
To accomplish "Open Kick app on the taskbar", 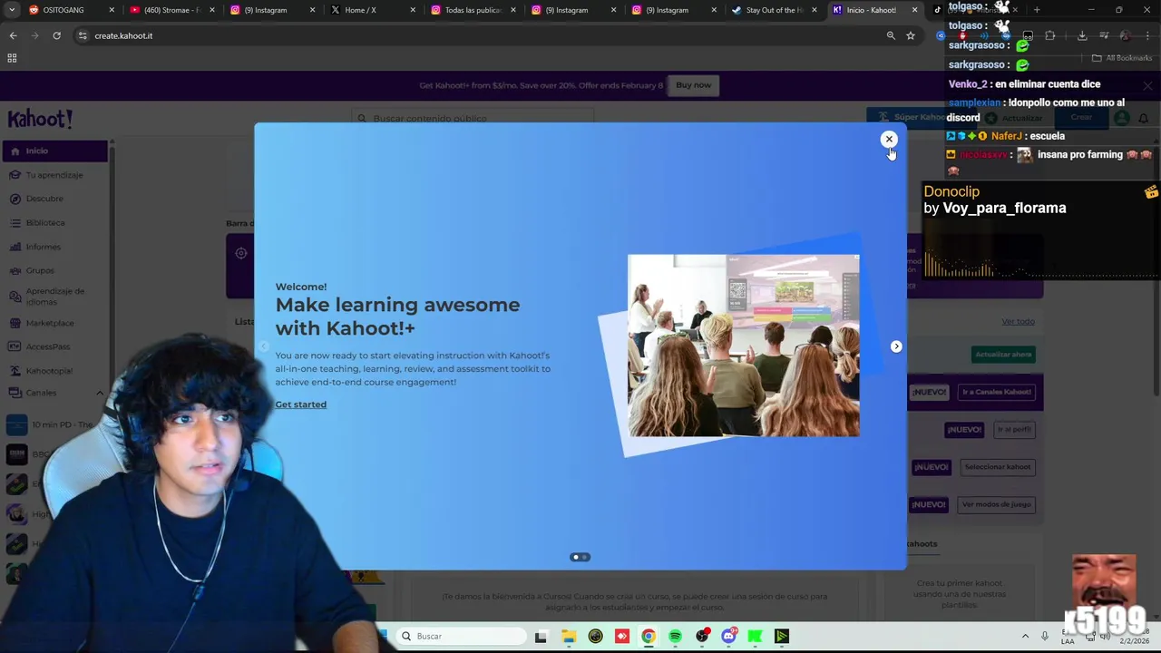I will (755, 637).
